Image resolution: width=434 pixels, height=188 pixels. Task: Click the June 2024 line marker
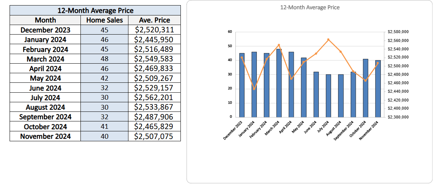click(x=316, y=54)
